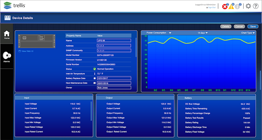Click calendar icon for Battery Replace Date
The image size is (262, 140).
pos(94,78)
